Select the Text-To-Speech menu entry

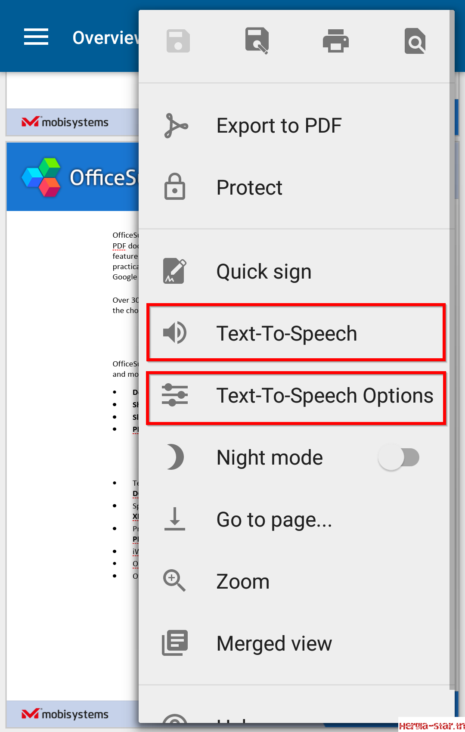coord(296,333)
